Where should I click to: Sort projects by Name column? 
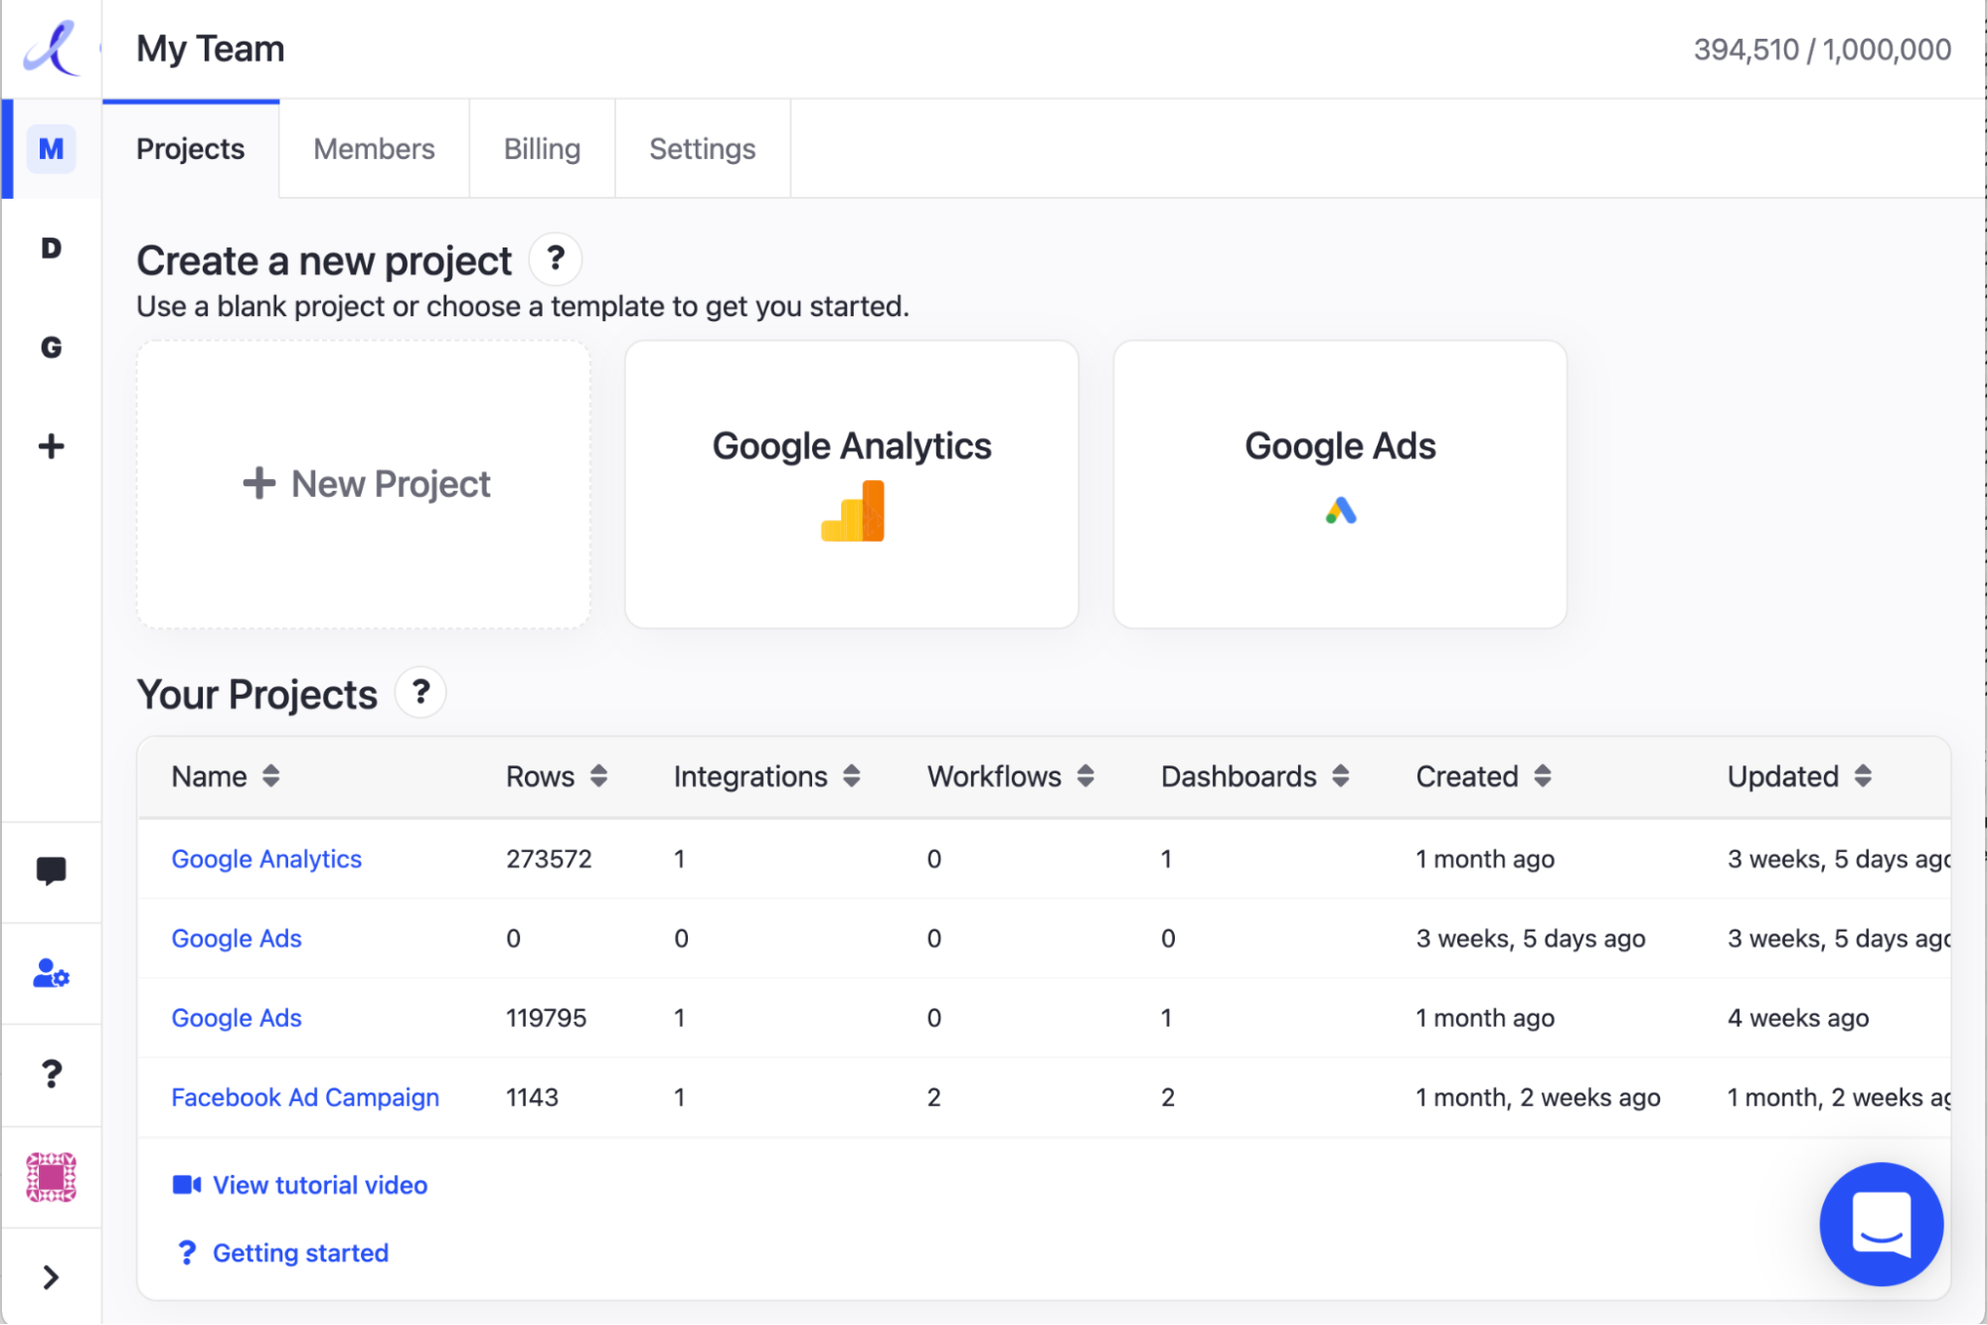point(226,776)
